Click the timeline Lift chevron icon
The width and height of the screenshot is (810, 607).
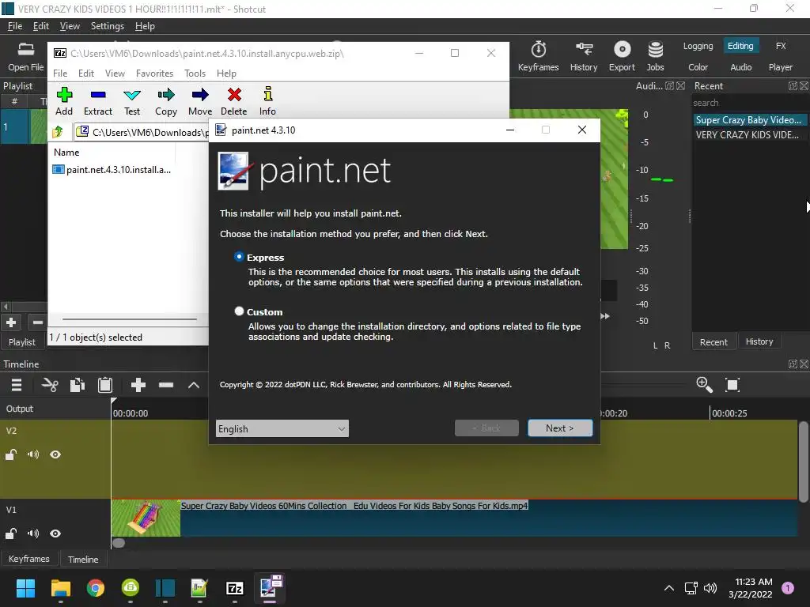click(194, 385)
